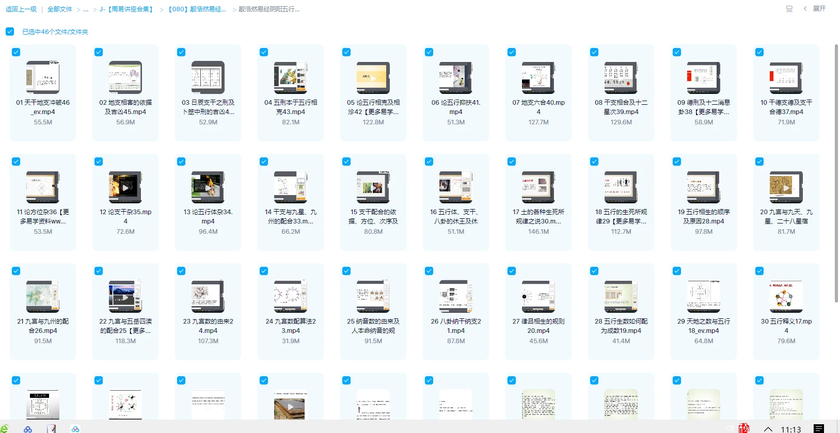Untick the 07 地支六合40 checkbox
Screen dimensions: 840x433
(x=512, y=52)
